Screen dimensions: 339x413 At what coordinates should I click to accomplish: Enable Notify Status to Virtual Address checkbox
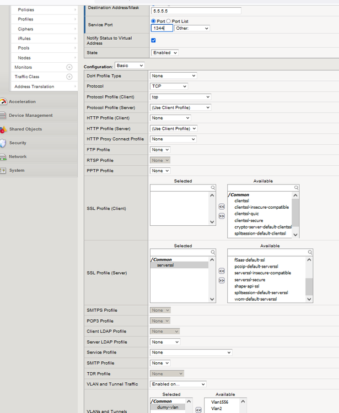click(153, 40)
